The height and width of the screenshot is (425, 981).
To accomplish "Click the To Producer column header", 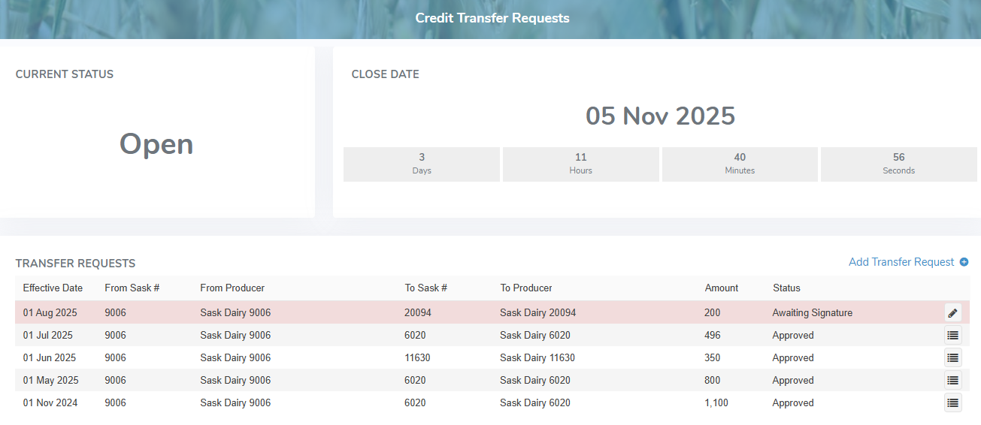I will (x=526, y=288).
